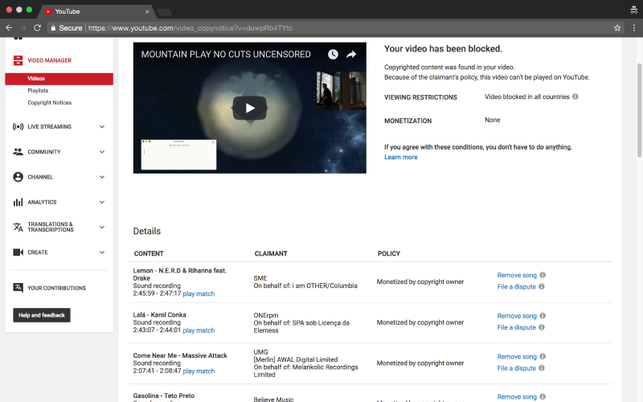Open Copyright Notices in the sidebar
The height and width of the screenshot is (402, 643).
[50, 103]
